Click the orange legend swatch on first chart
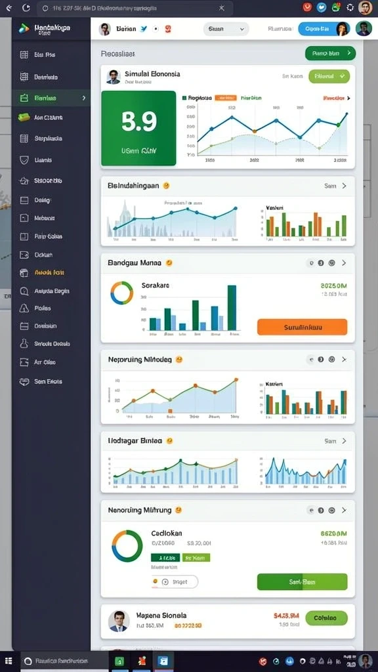The width and height of the screenshot is (378, 672). click(226, 98)
